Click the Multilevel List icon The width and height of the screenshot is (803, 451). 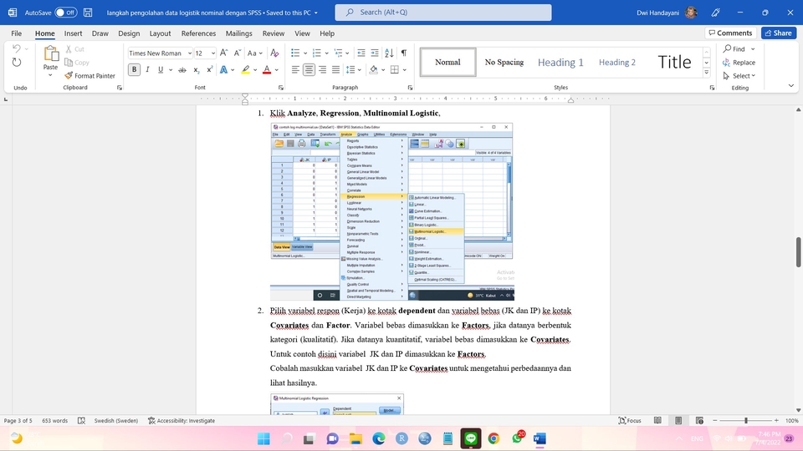point(338,53)
